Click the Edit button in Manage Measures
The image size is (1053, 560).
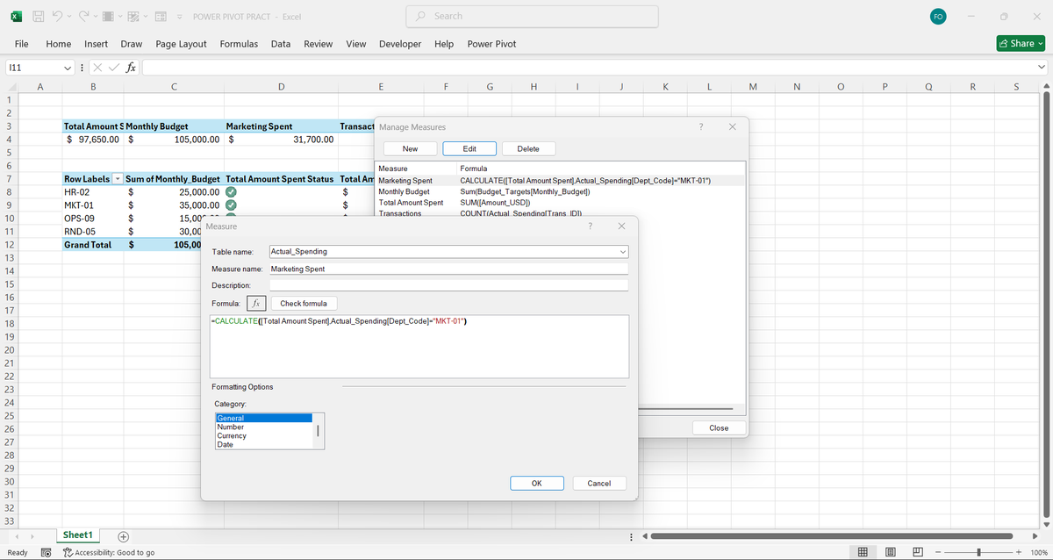click(x=469, y=149)
